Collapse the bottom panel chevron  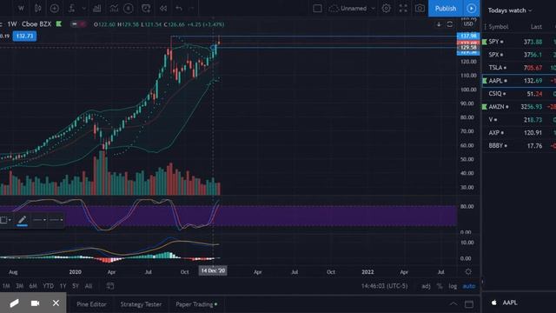[453, 304]
